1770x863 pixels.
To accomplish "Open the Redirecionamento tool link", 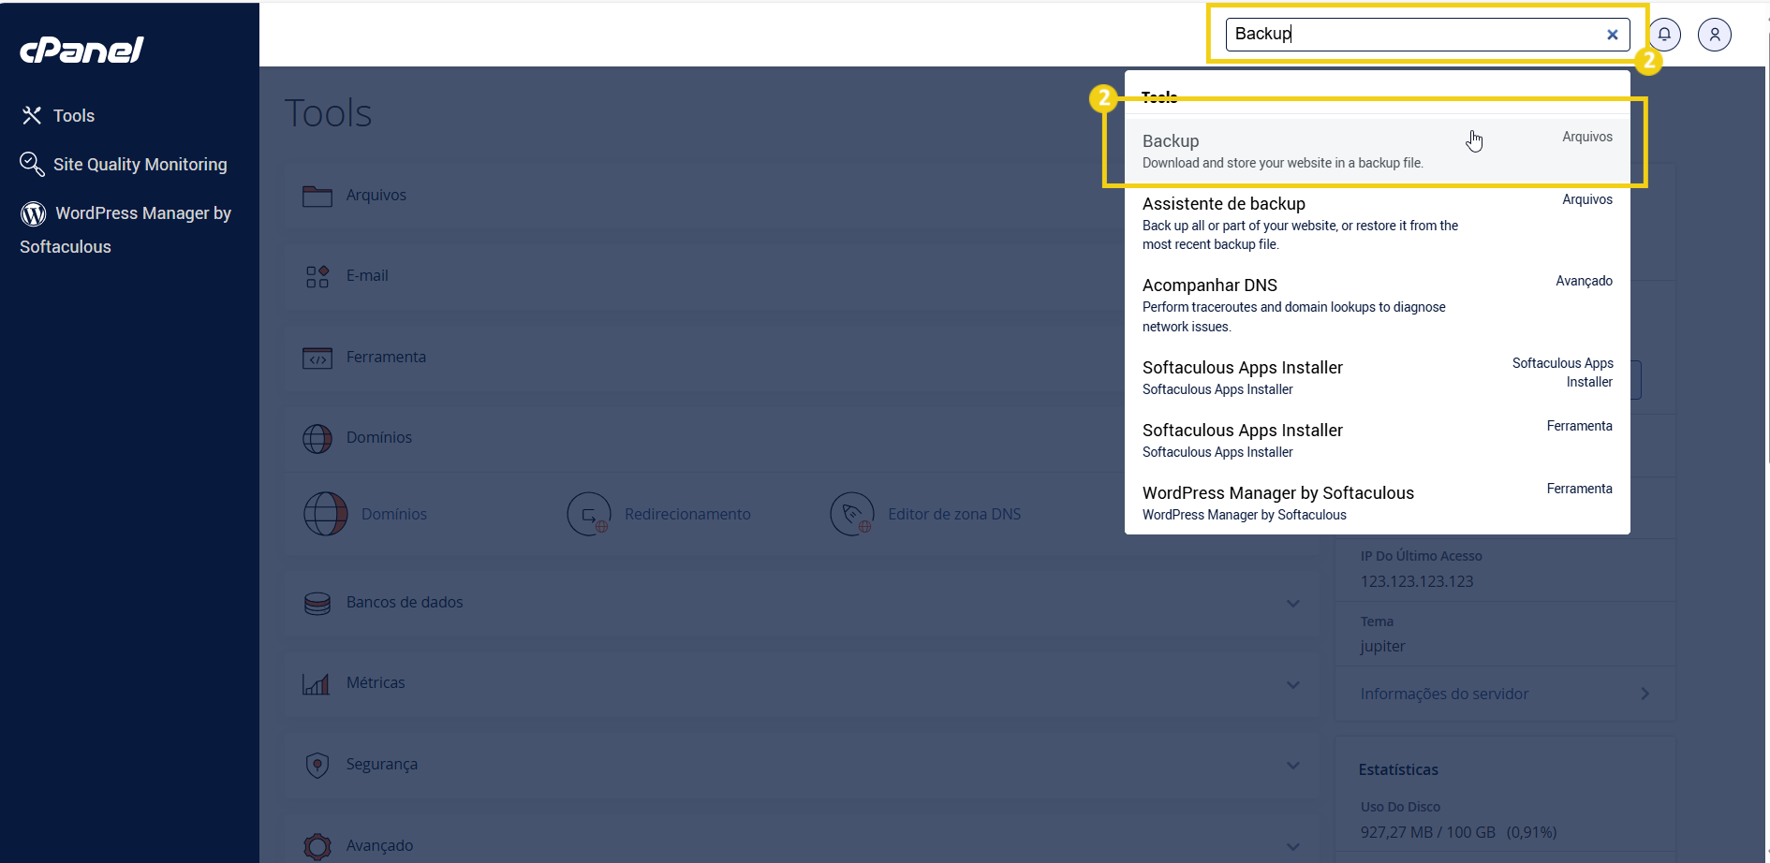I will coord(687,514).
